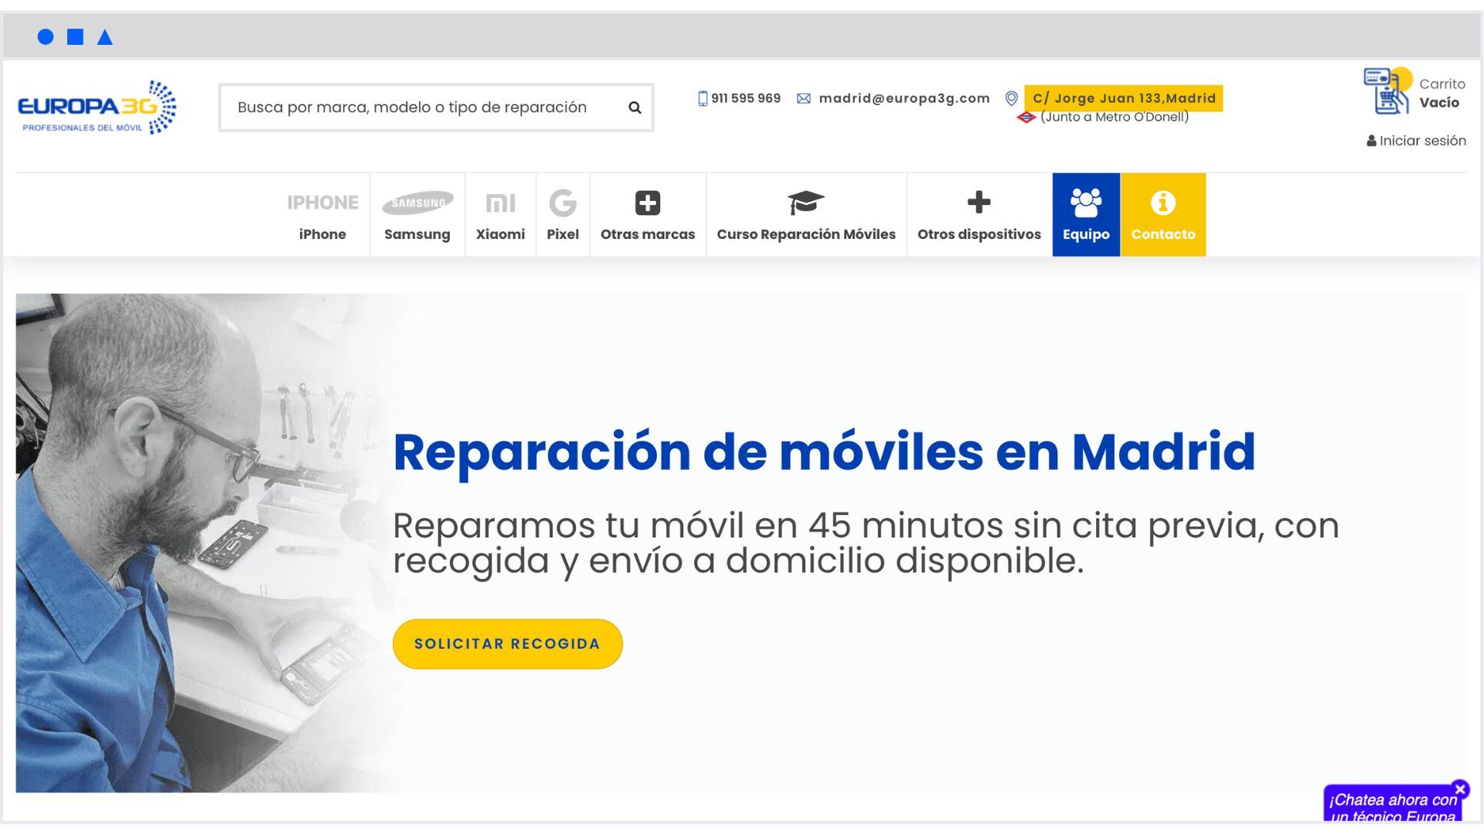The width and height of the screenshot is (1484, 835).
Task: Click the Google Pixel logo icon
Action: [x=562, y=203]
